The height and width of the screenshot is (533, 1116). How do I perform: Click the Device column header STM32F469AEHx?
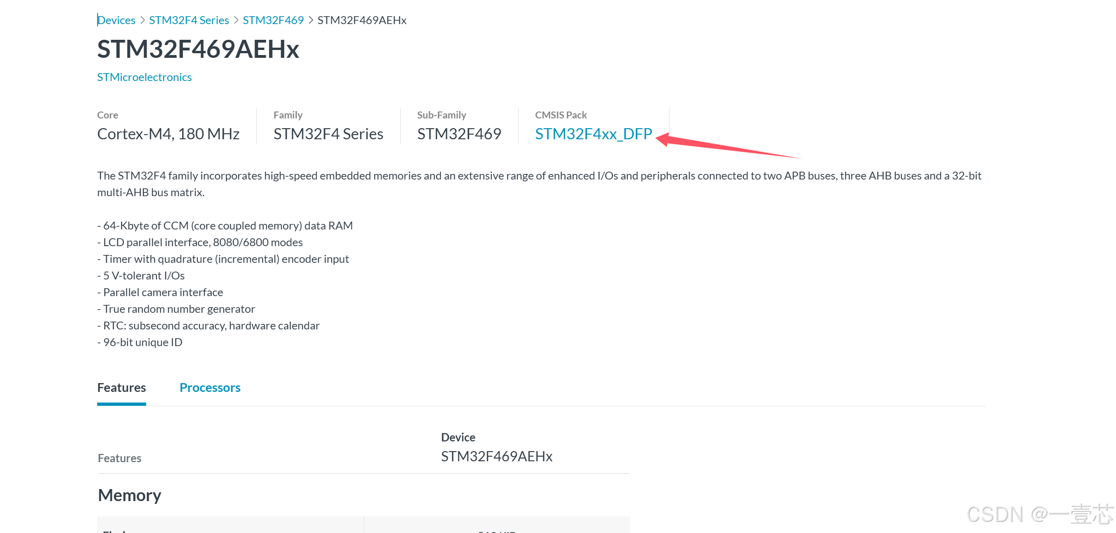pyautogui.click(x=496, y=456)
